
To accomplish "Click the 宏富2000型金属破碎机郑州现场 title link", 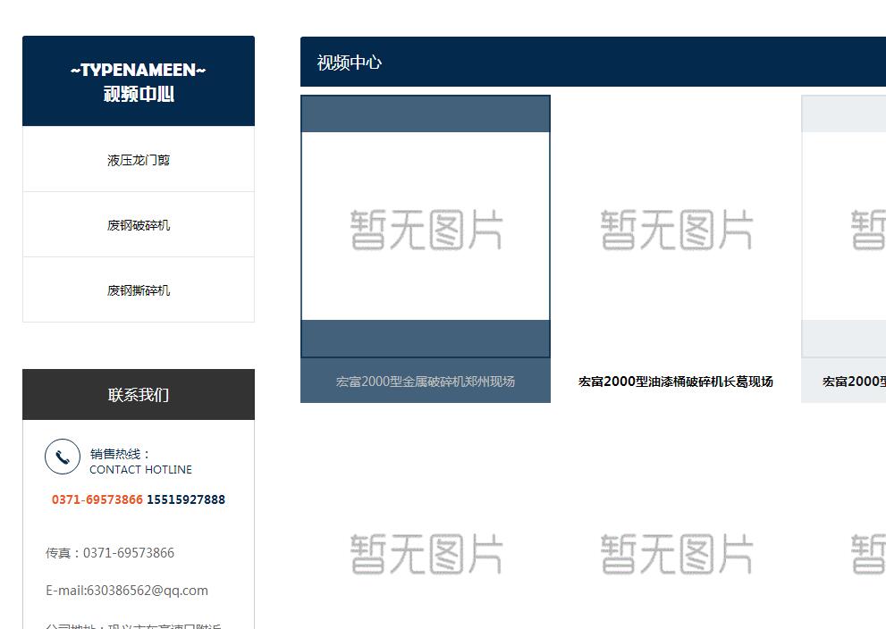I will coord(426,382).
